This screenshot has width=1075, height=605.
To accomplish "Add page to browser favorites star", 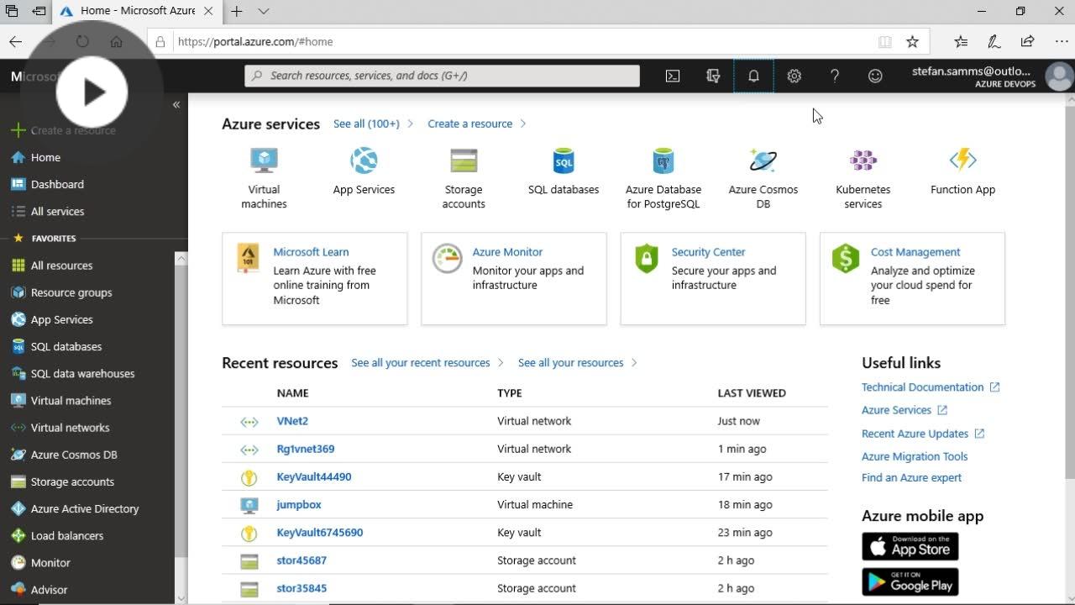I will (912, 42).
